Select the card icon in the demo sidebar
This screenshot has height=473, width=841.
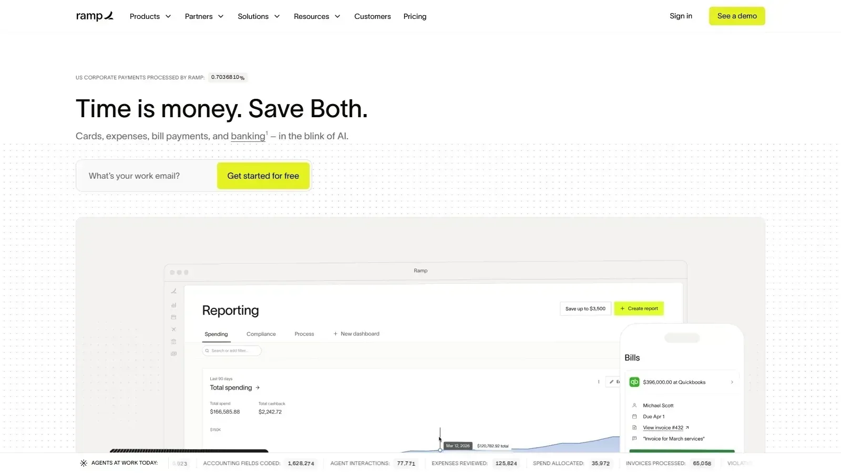173,317
